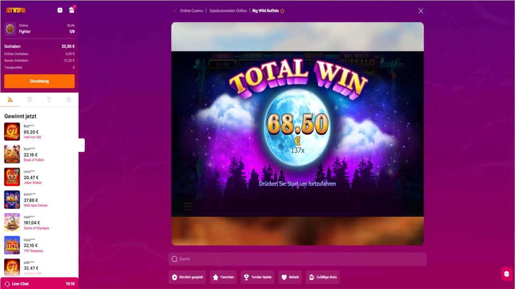Go back using the breadcrumb arrow
Viewport: 515px width, 289px height.
click(x=174, y=11)
